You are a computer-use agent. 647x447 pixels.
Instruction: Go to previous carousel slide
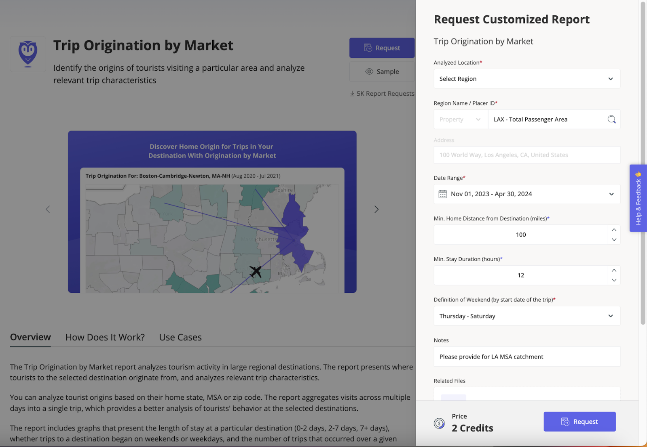tap(48, 209)
